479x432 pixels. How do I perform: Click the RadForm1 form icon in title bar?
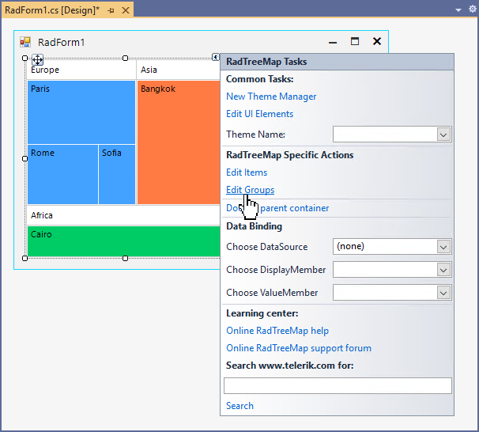point(25,42)
